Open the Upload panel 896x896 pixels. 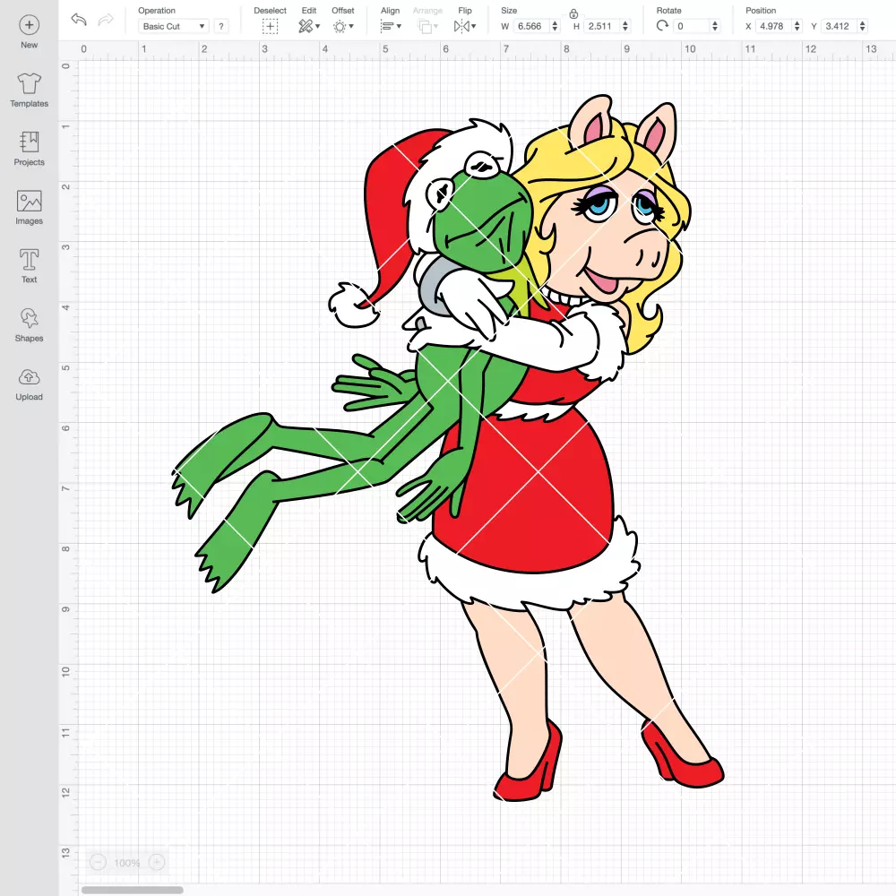(30, 383)
